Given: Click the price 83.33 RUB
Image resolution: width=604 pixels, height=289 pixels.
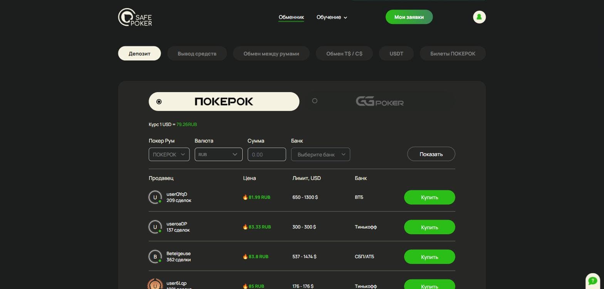Looking at the screenshot, I should pos(260,227).
